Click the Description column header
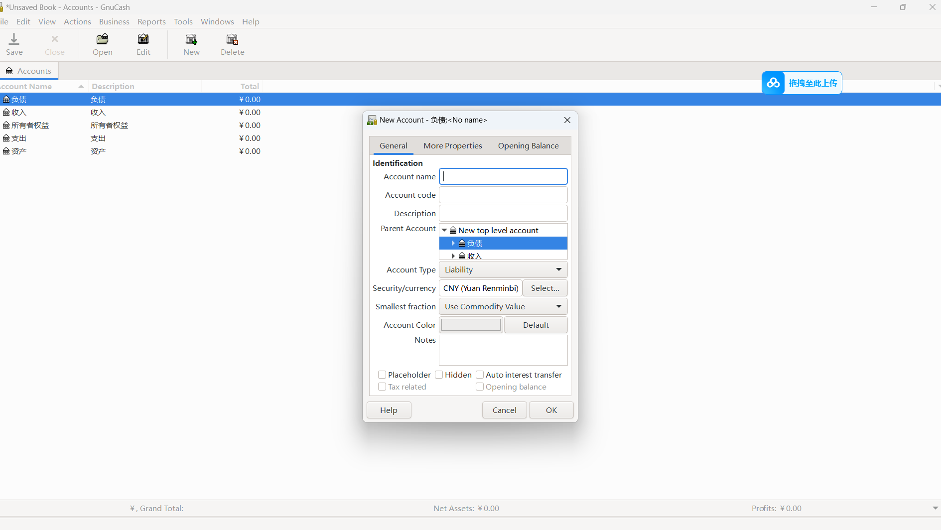The image size is (941, 530). (144, 86)
